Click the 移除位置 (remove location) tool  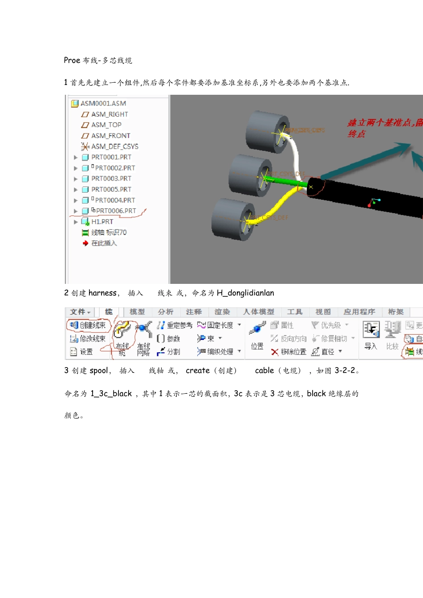coord(289,352)
